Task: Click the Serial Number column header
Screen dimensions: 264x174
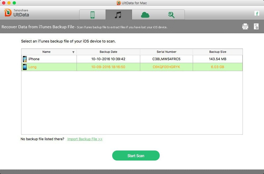Action: point(166,52)
